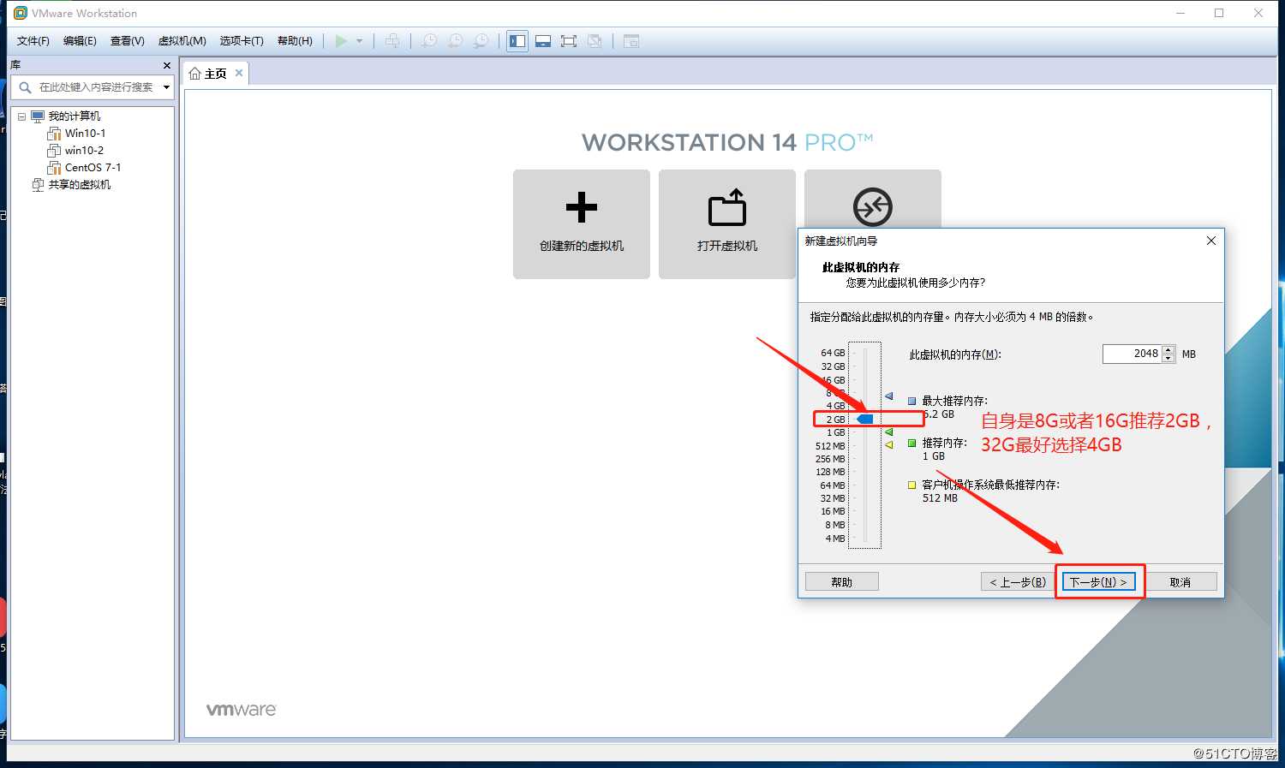Close the 库 library panel
1285x768 pixels.
[x=167, y=65]
